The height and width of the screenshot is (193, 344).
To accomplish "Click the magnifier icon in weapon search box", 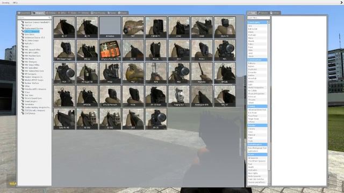I will [x=49, y=18].
